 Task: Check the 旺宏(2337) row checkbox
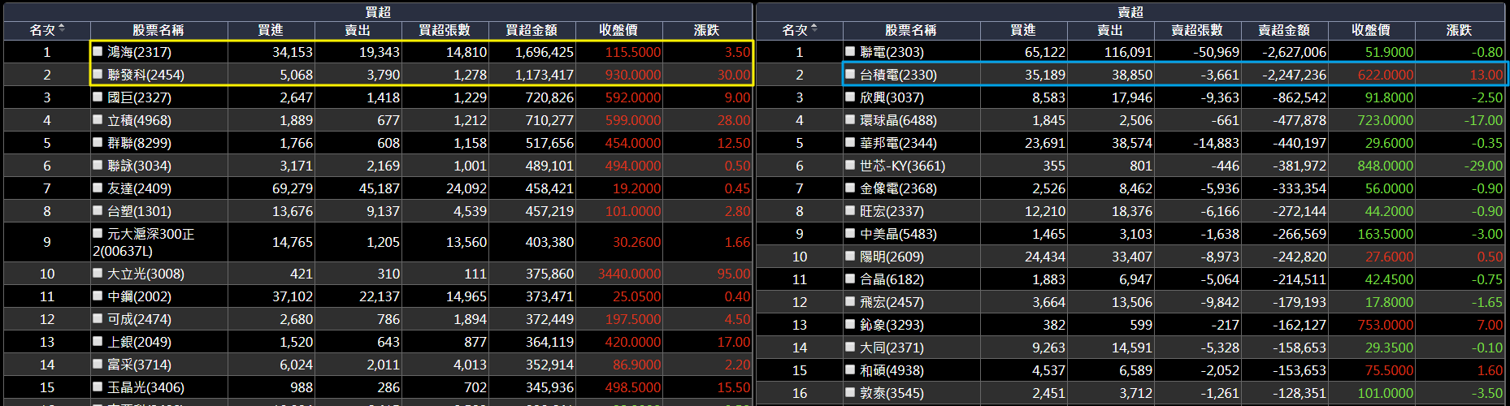pyautogui.click(x=850, y=210)
